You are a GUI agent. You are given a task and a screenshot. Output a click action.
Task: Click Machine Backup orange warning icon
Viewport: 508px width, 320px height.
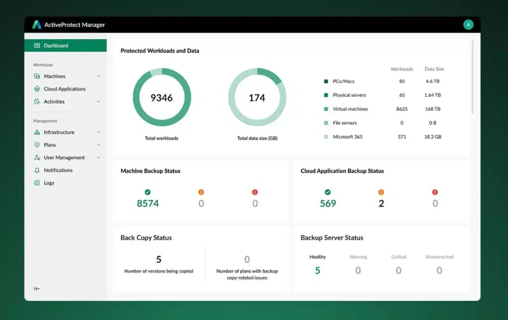[201, 192]
